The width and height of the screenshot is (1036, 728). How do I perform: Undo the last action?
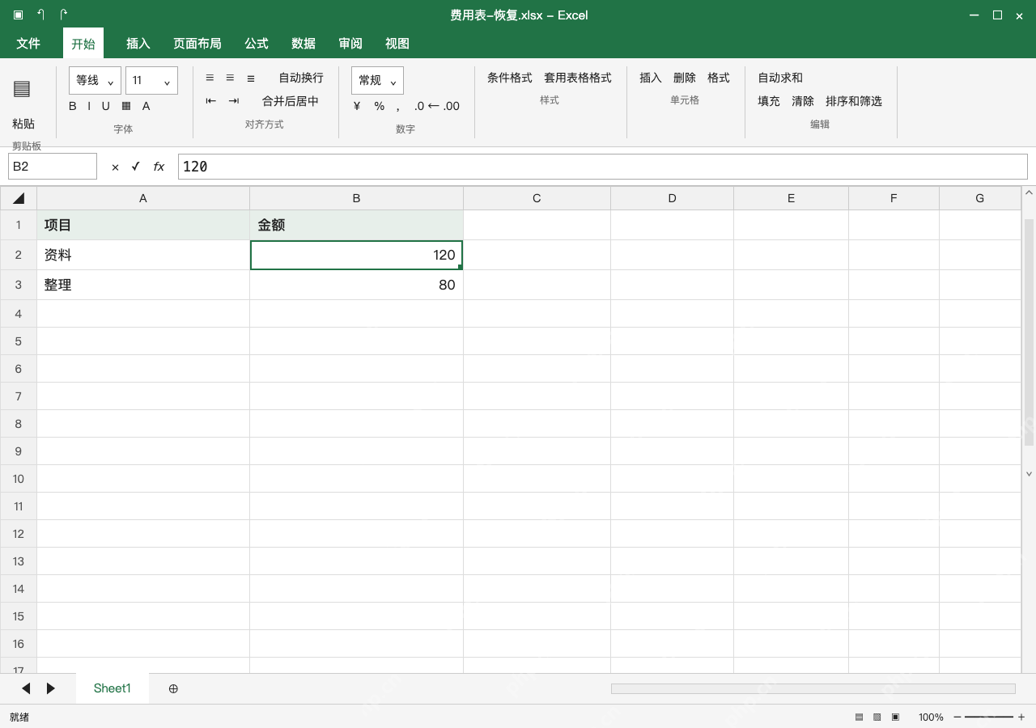(41, 15)
